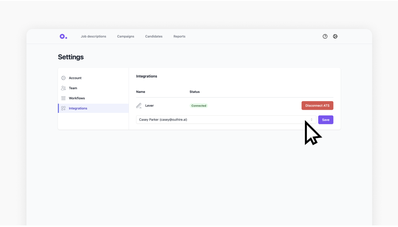The width and height of the screenshot is (398, 227).
Task: Click the Status column header
Action: coord(195,92)
